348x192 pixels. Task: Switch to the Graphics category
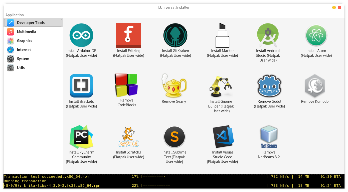[x=33, y=41]
